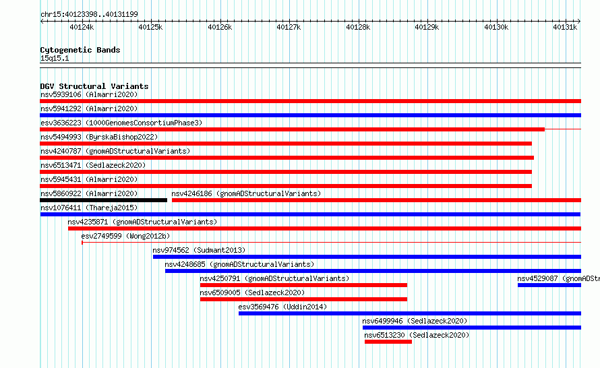
Task: Select nsv5494993 (ByrskaBishop2022) label
Action: [99, 137]
